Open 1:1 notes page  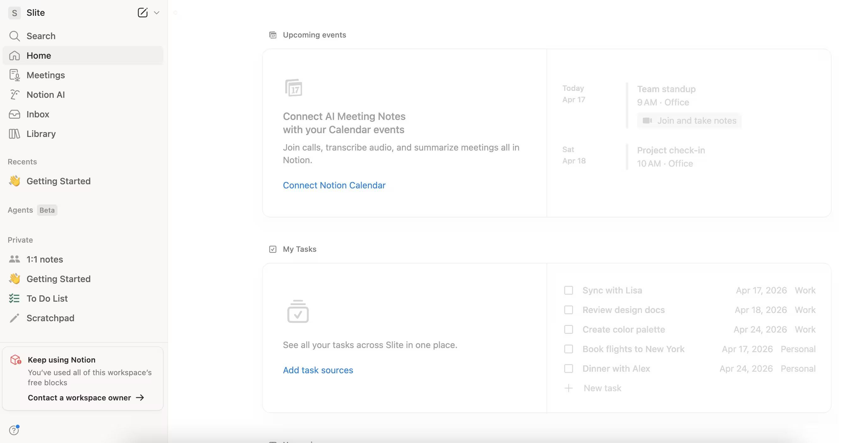tap(83, 259)
